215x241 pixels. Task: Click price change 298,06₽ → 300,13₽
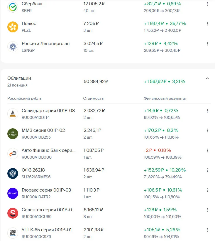(162, 11)
